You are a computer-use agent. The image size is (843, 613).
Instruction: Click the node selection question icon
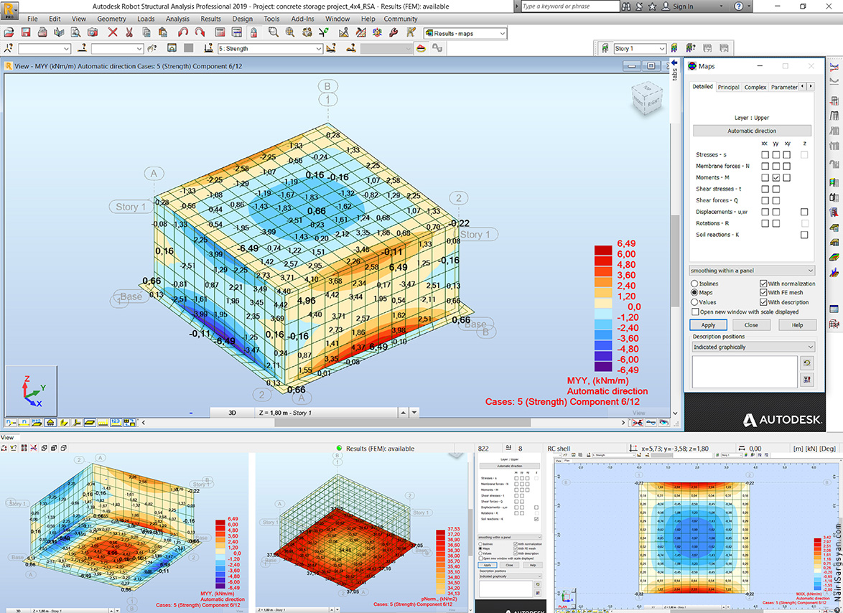(9, 48)
